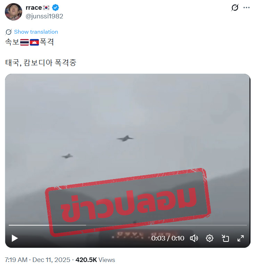Open the @junssi1982 handle link

44,16
